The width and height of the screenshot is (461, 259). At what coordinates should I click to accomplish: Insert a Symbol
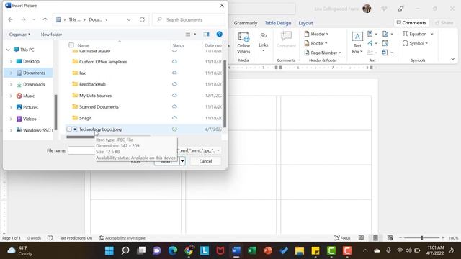(x=415, y=43)
